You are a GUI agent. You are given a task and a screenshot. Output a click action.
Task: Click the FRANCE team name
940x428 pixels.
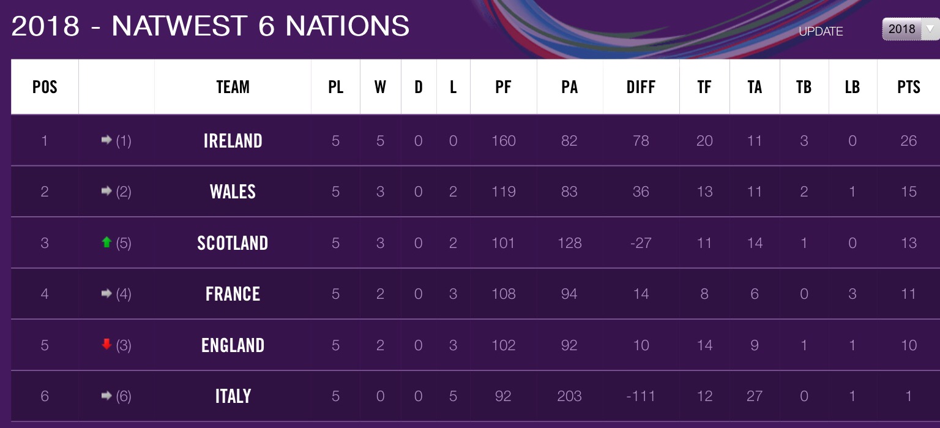coord(233,294)
